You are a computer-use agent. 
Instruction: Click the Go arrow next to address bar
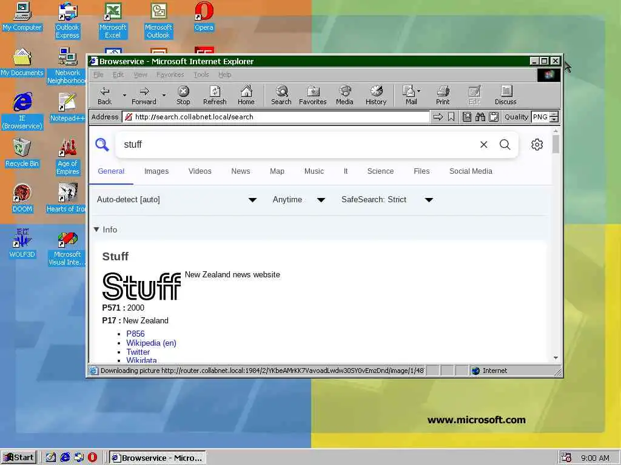tap(438, 117)
